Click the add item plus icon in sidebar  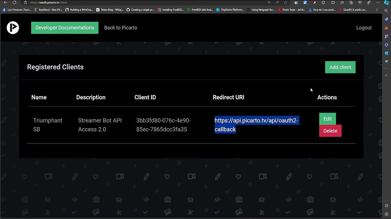tap(386, 75)
